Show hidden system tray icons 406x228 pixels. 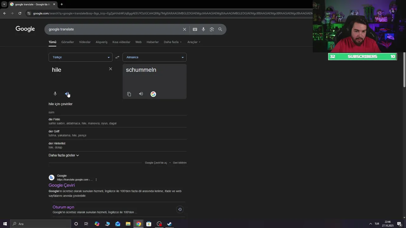(x=370, y=224)
